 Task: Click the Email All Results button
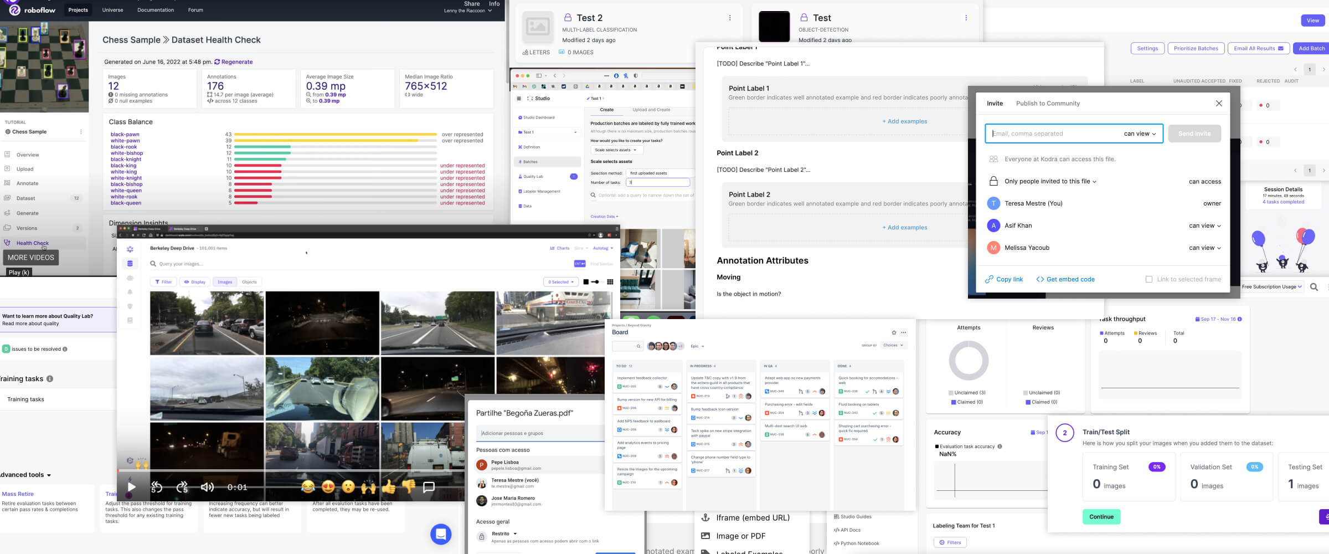[x=1259, y=48]
